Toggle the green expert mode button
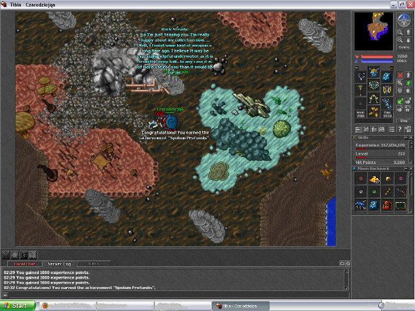415x311 pixels. click(400, 101)
